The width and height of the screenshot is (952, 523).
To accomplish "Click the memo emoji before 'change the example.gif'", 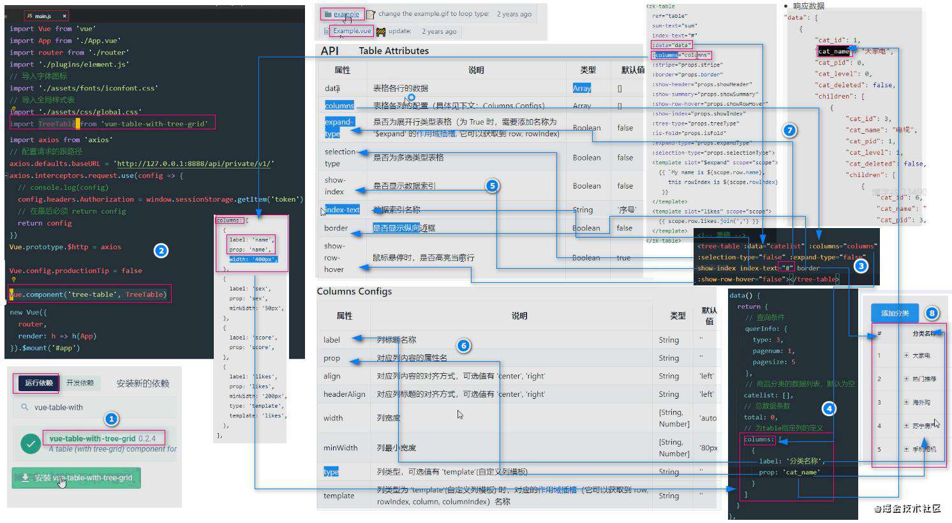I will pos(370,14).
